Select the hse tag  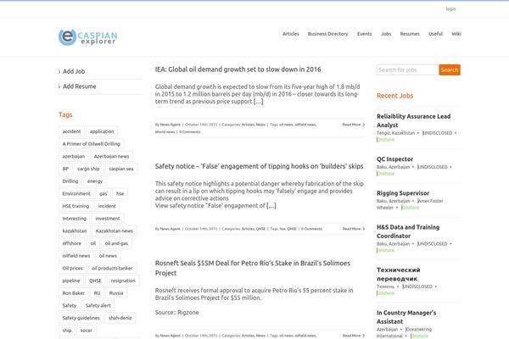[x=120, y=194]
